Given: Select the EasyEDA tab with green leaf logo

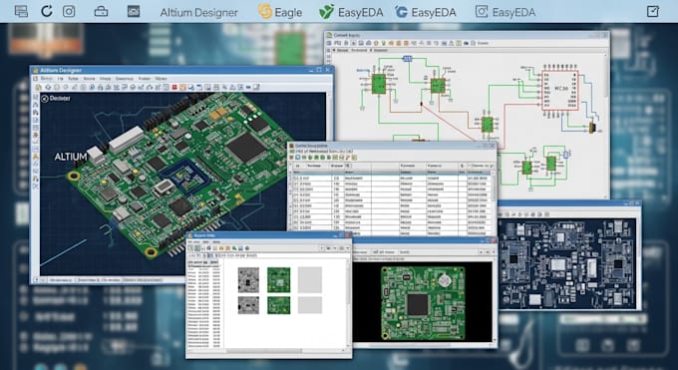Looking at the screenshot, I should (351, 12).
